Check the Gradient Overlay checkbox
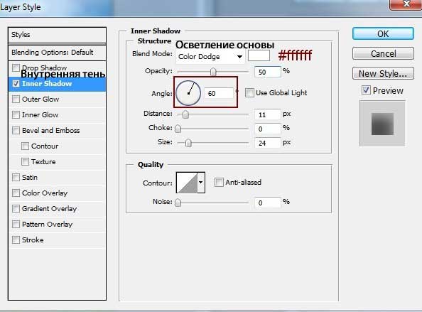 (x=16, y=208)
